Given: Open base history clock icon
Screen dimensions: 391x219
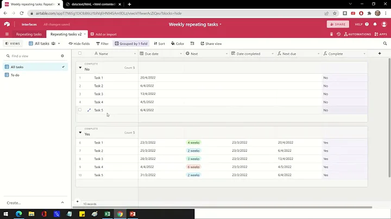Looking at the screenshot, I should click(338, 34).
